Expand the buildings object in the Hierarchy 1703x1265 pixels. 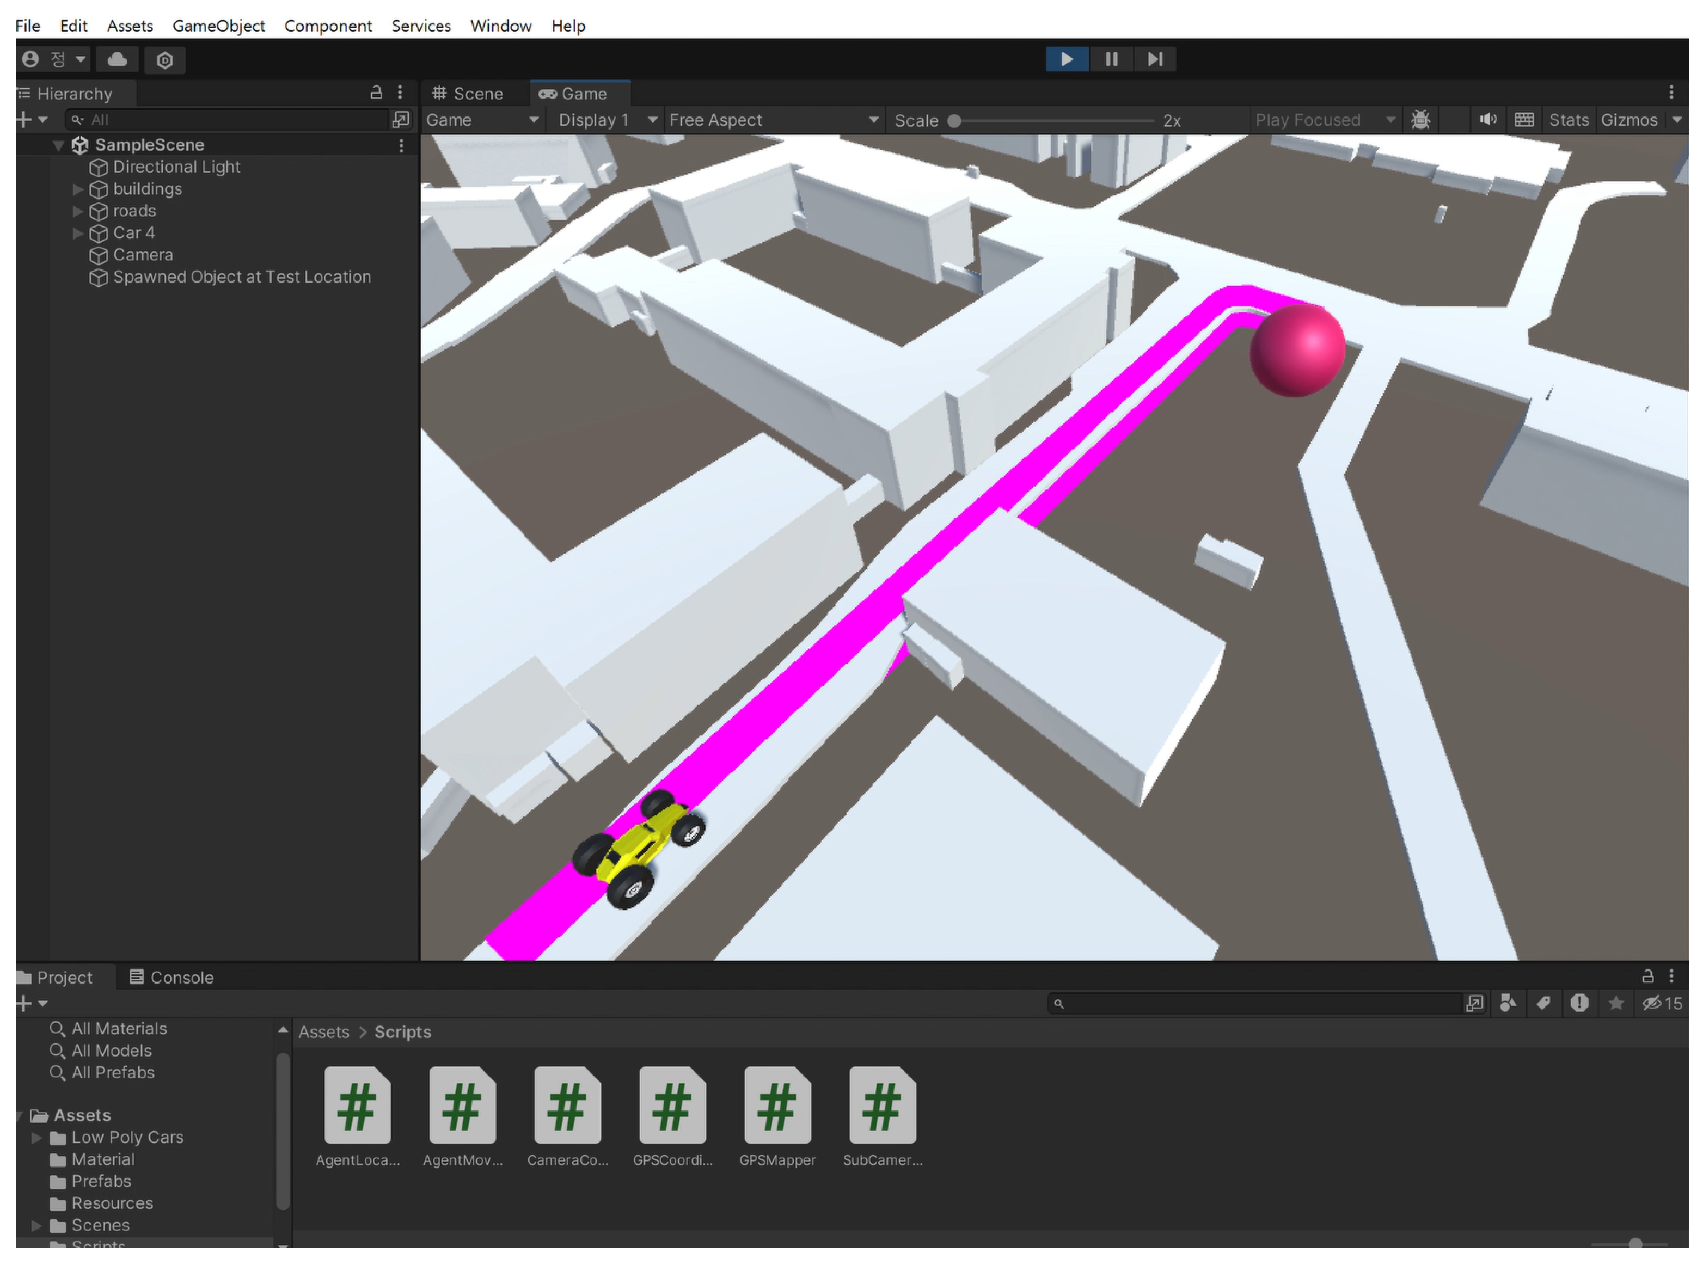77,188
